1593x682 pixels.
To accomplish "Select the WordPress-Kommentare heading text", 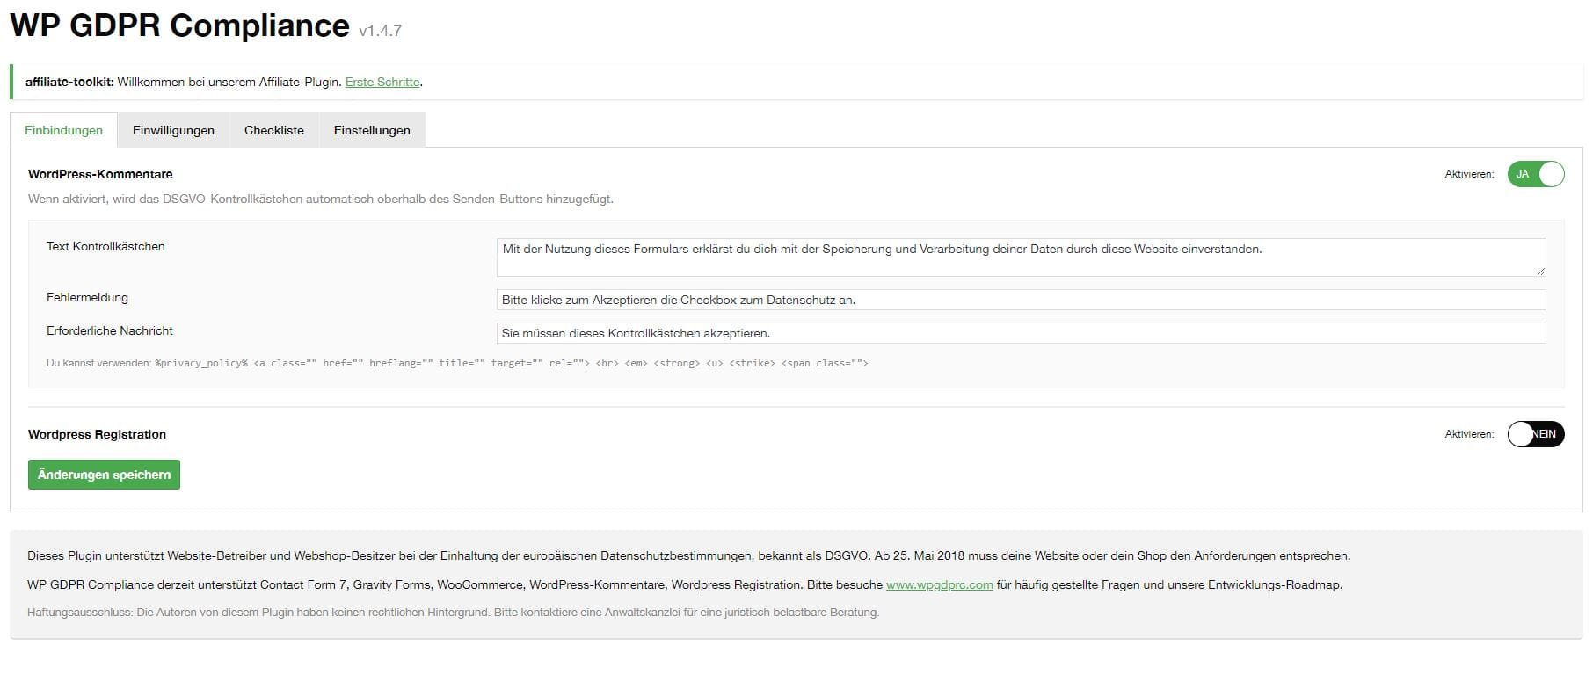I will [x=100, y=174].
